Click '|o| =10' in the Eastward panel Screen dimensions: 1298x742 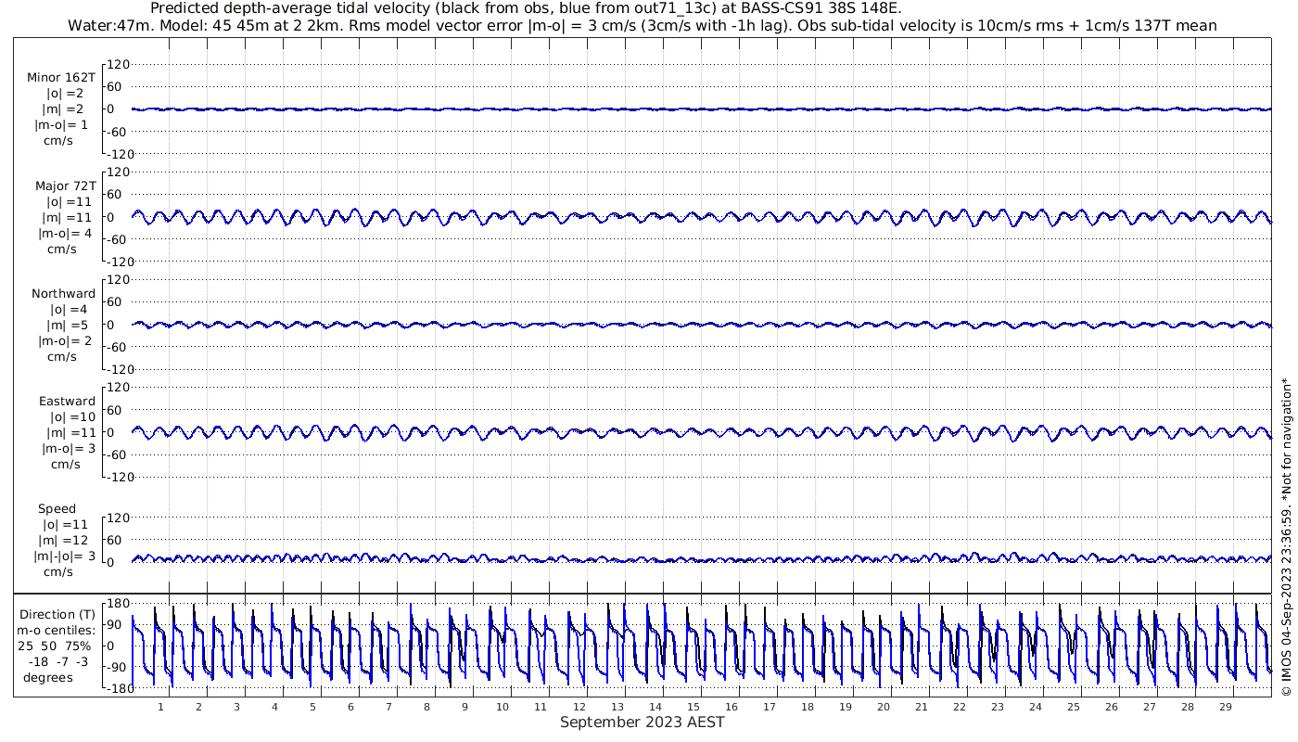(x=71, y=416)
